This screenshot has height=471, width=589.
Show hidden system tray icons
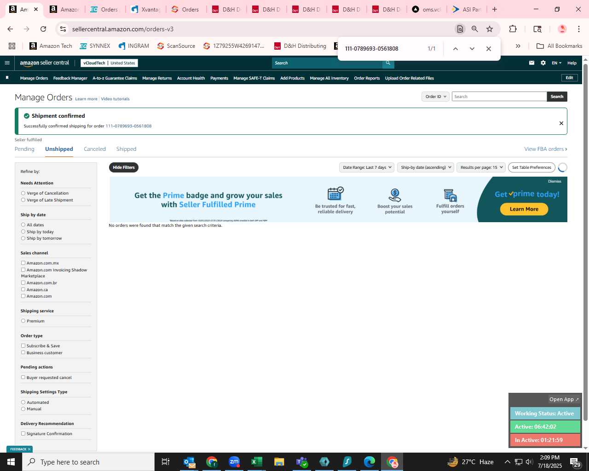coord(507,462)
